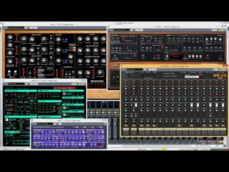Adjust Oscillator 1 waveform knob on Minimoog synth

pyautogui.click(x=43, y=39)
